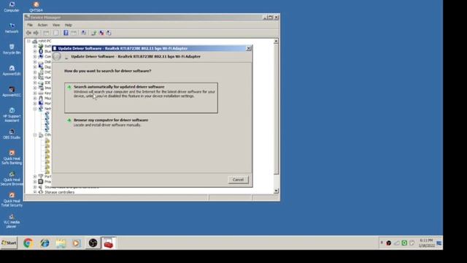Expand the Keyboards node in device tree
The width and height of the screenshot is (467, 263).
click(35, 93)
